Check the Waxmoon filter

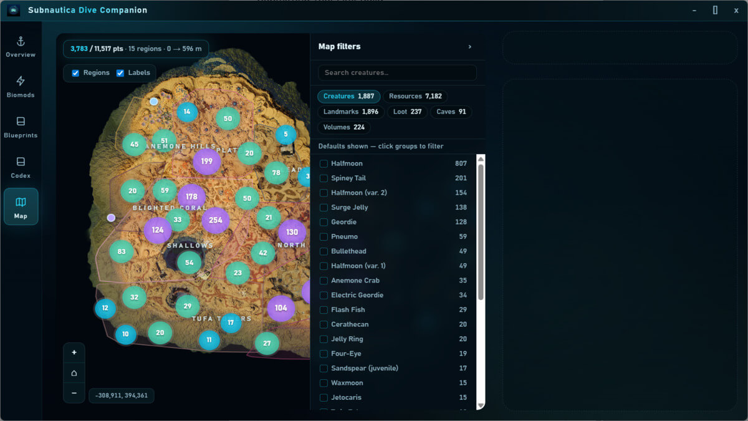[324, 383]
